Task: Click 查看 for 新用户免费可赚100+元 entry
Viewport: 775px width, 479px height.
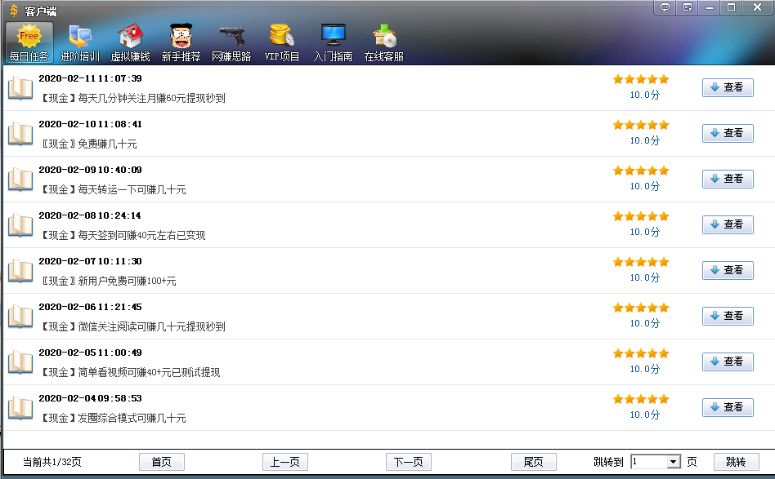Action: point(728,270)
